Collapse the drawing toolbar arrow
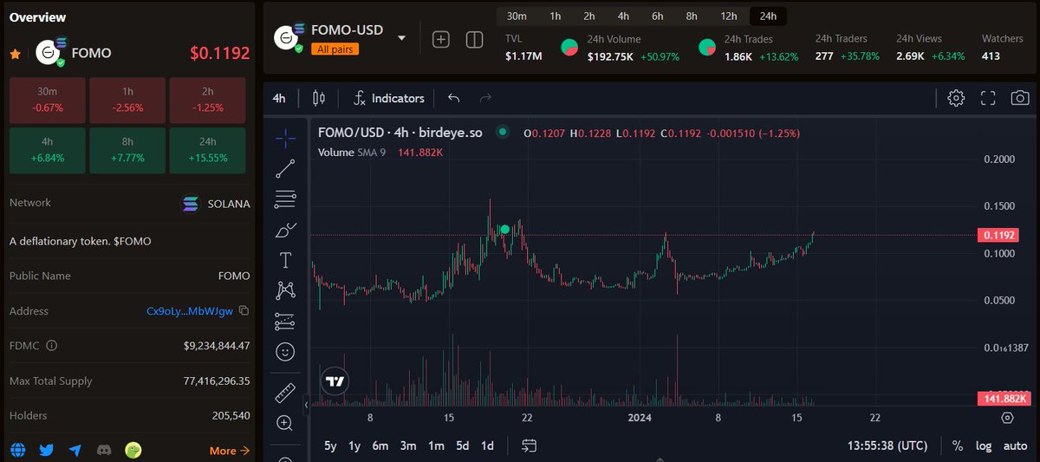The width and height of the screenshot is (1040, 462). [x=306, y=405]
